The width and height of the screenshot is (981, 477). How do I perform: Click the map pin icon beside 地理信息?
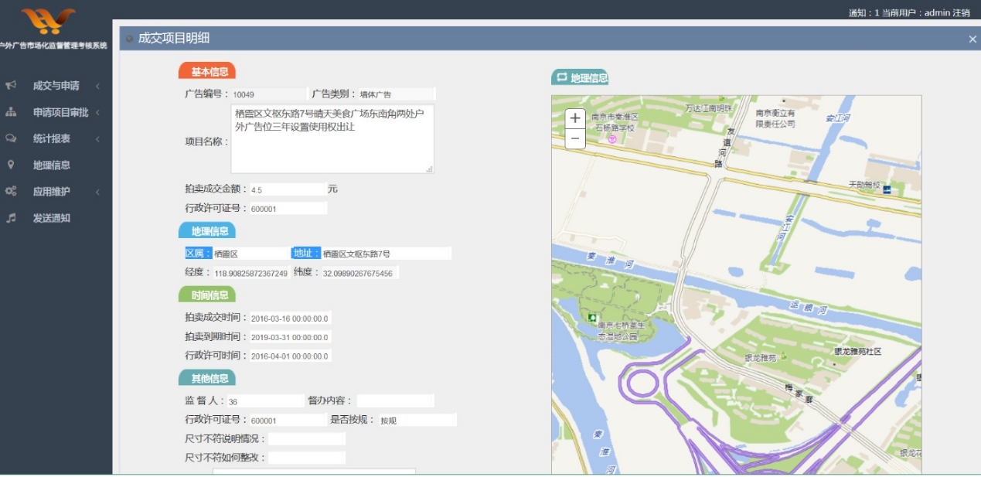coord(11,165)
